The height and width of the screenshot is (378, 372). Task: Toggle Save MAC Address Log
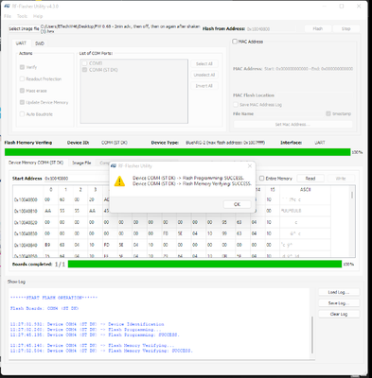pyautogui.click(x=236, y=105)
